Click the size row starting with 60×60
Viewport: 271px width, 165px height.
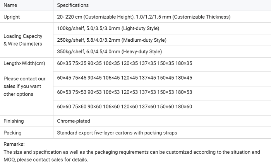point(124,106)
